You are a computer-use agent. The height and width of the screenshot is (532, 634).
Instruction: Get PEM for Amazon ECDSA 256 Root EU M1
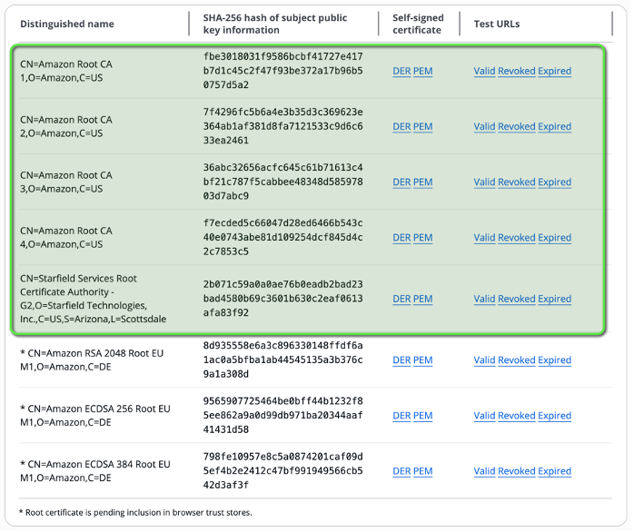click(424, 417)
